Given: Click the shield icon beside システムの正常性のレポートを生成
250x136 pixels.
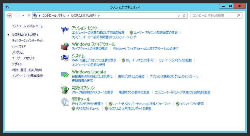Looking at the screenshot, I should coord(106,109).
